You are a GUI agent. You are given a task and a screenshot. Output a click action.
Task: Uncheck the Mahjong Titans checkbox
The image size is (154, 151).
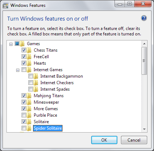[x=24, y=95]
